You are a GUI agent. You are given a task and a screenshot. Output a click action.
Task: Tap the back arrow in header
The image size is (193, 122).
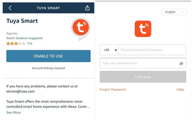click(x=10, y=8)
